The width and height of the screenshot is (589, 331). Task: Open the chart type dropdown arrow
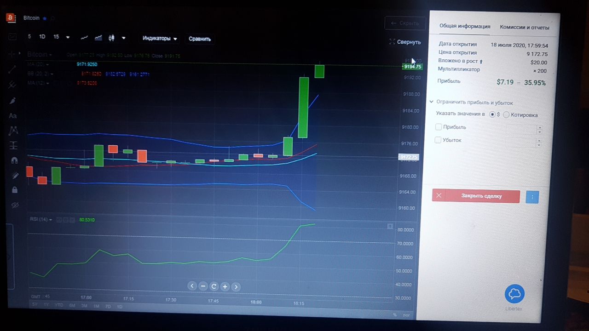click(x=123, y=38)
